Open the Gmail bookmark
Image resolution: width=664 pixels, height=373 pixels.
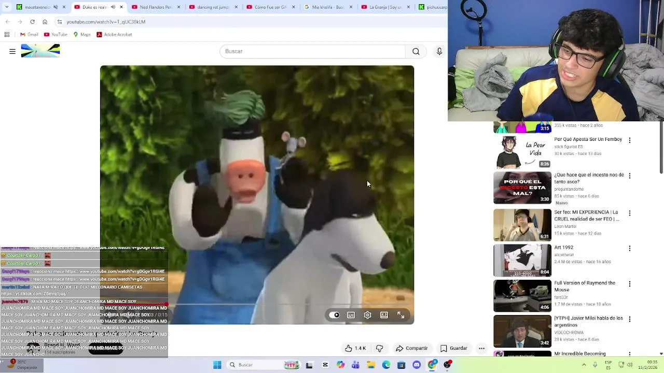click(x=29, y=35)
